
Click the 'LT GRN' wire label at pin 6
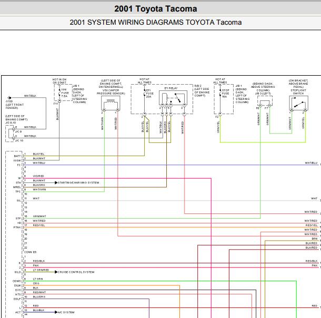(38, 279)
